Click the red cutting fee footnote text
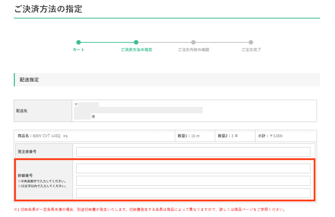 [x=149, y=209]
